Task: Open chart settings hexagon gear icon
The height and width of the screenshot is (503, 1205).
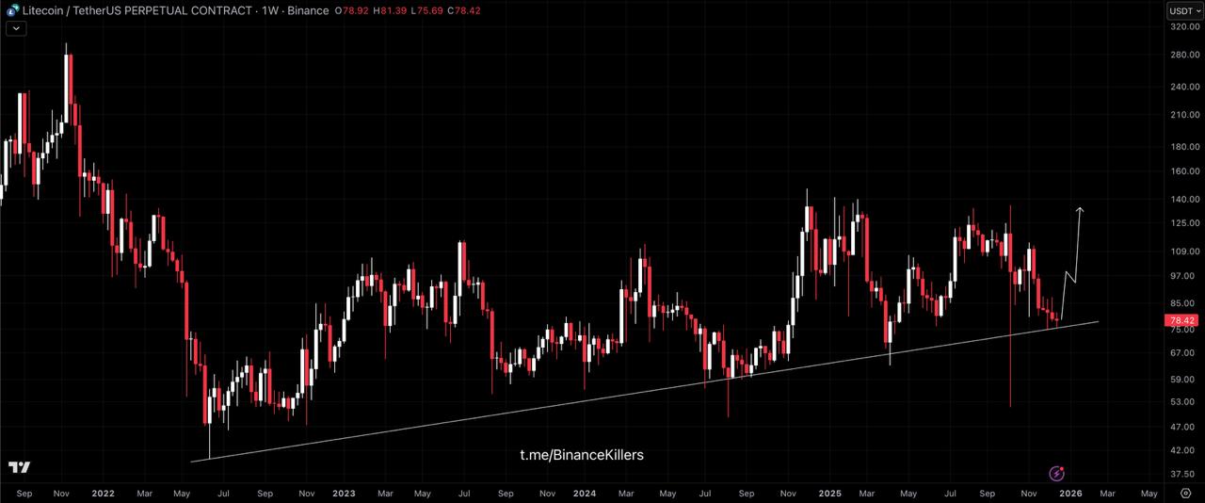Action: point(1185,493)
